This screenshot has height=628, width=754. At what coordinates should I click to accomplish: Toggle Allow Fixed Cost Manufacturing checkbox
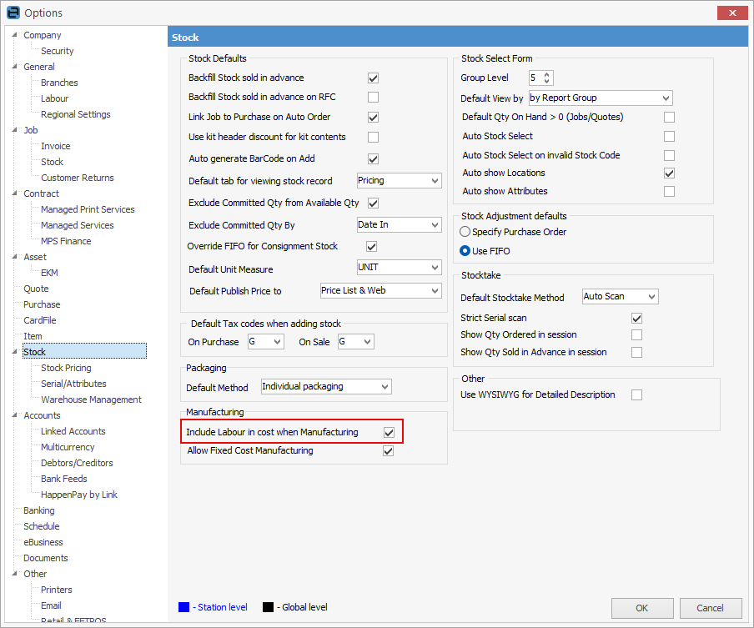coord(388,451)
